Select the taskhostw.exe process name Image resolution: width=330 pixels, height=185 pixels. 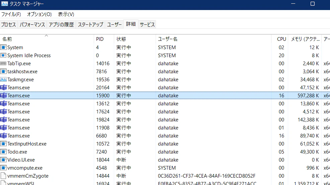pos(22,72)
